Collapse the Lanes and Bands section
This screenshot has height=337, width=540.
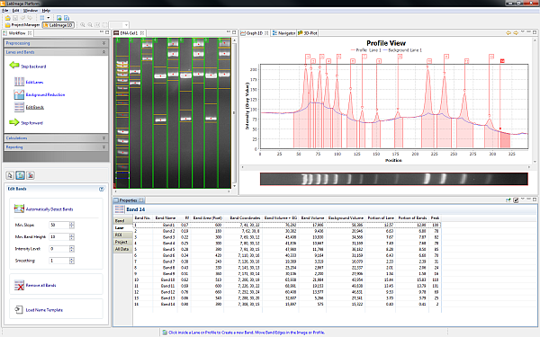(x=56, y=52)
